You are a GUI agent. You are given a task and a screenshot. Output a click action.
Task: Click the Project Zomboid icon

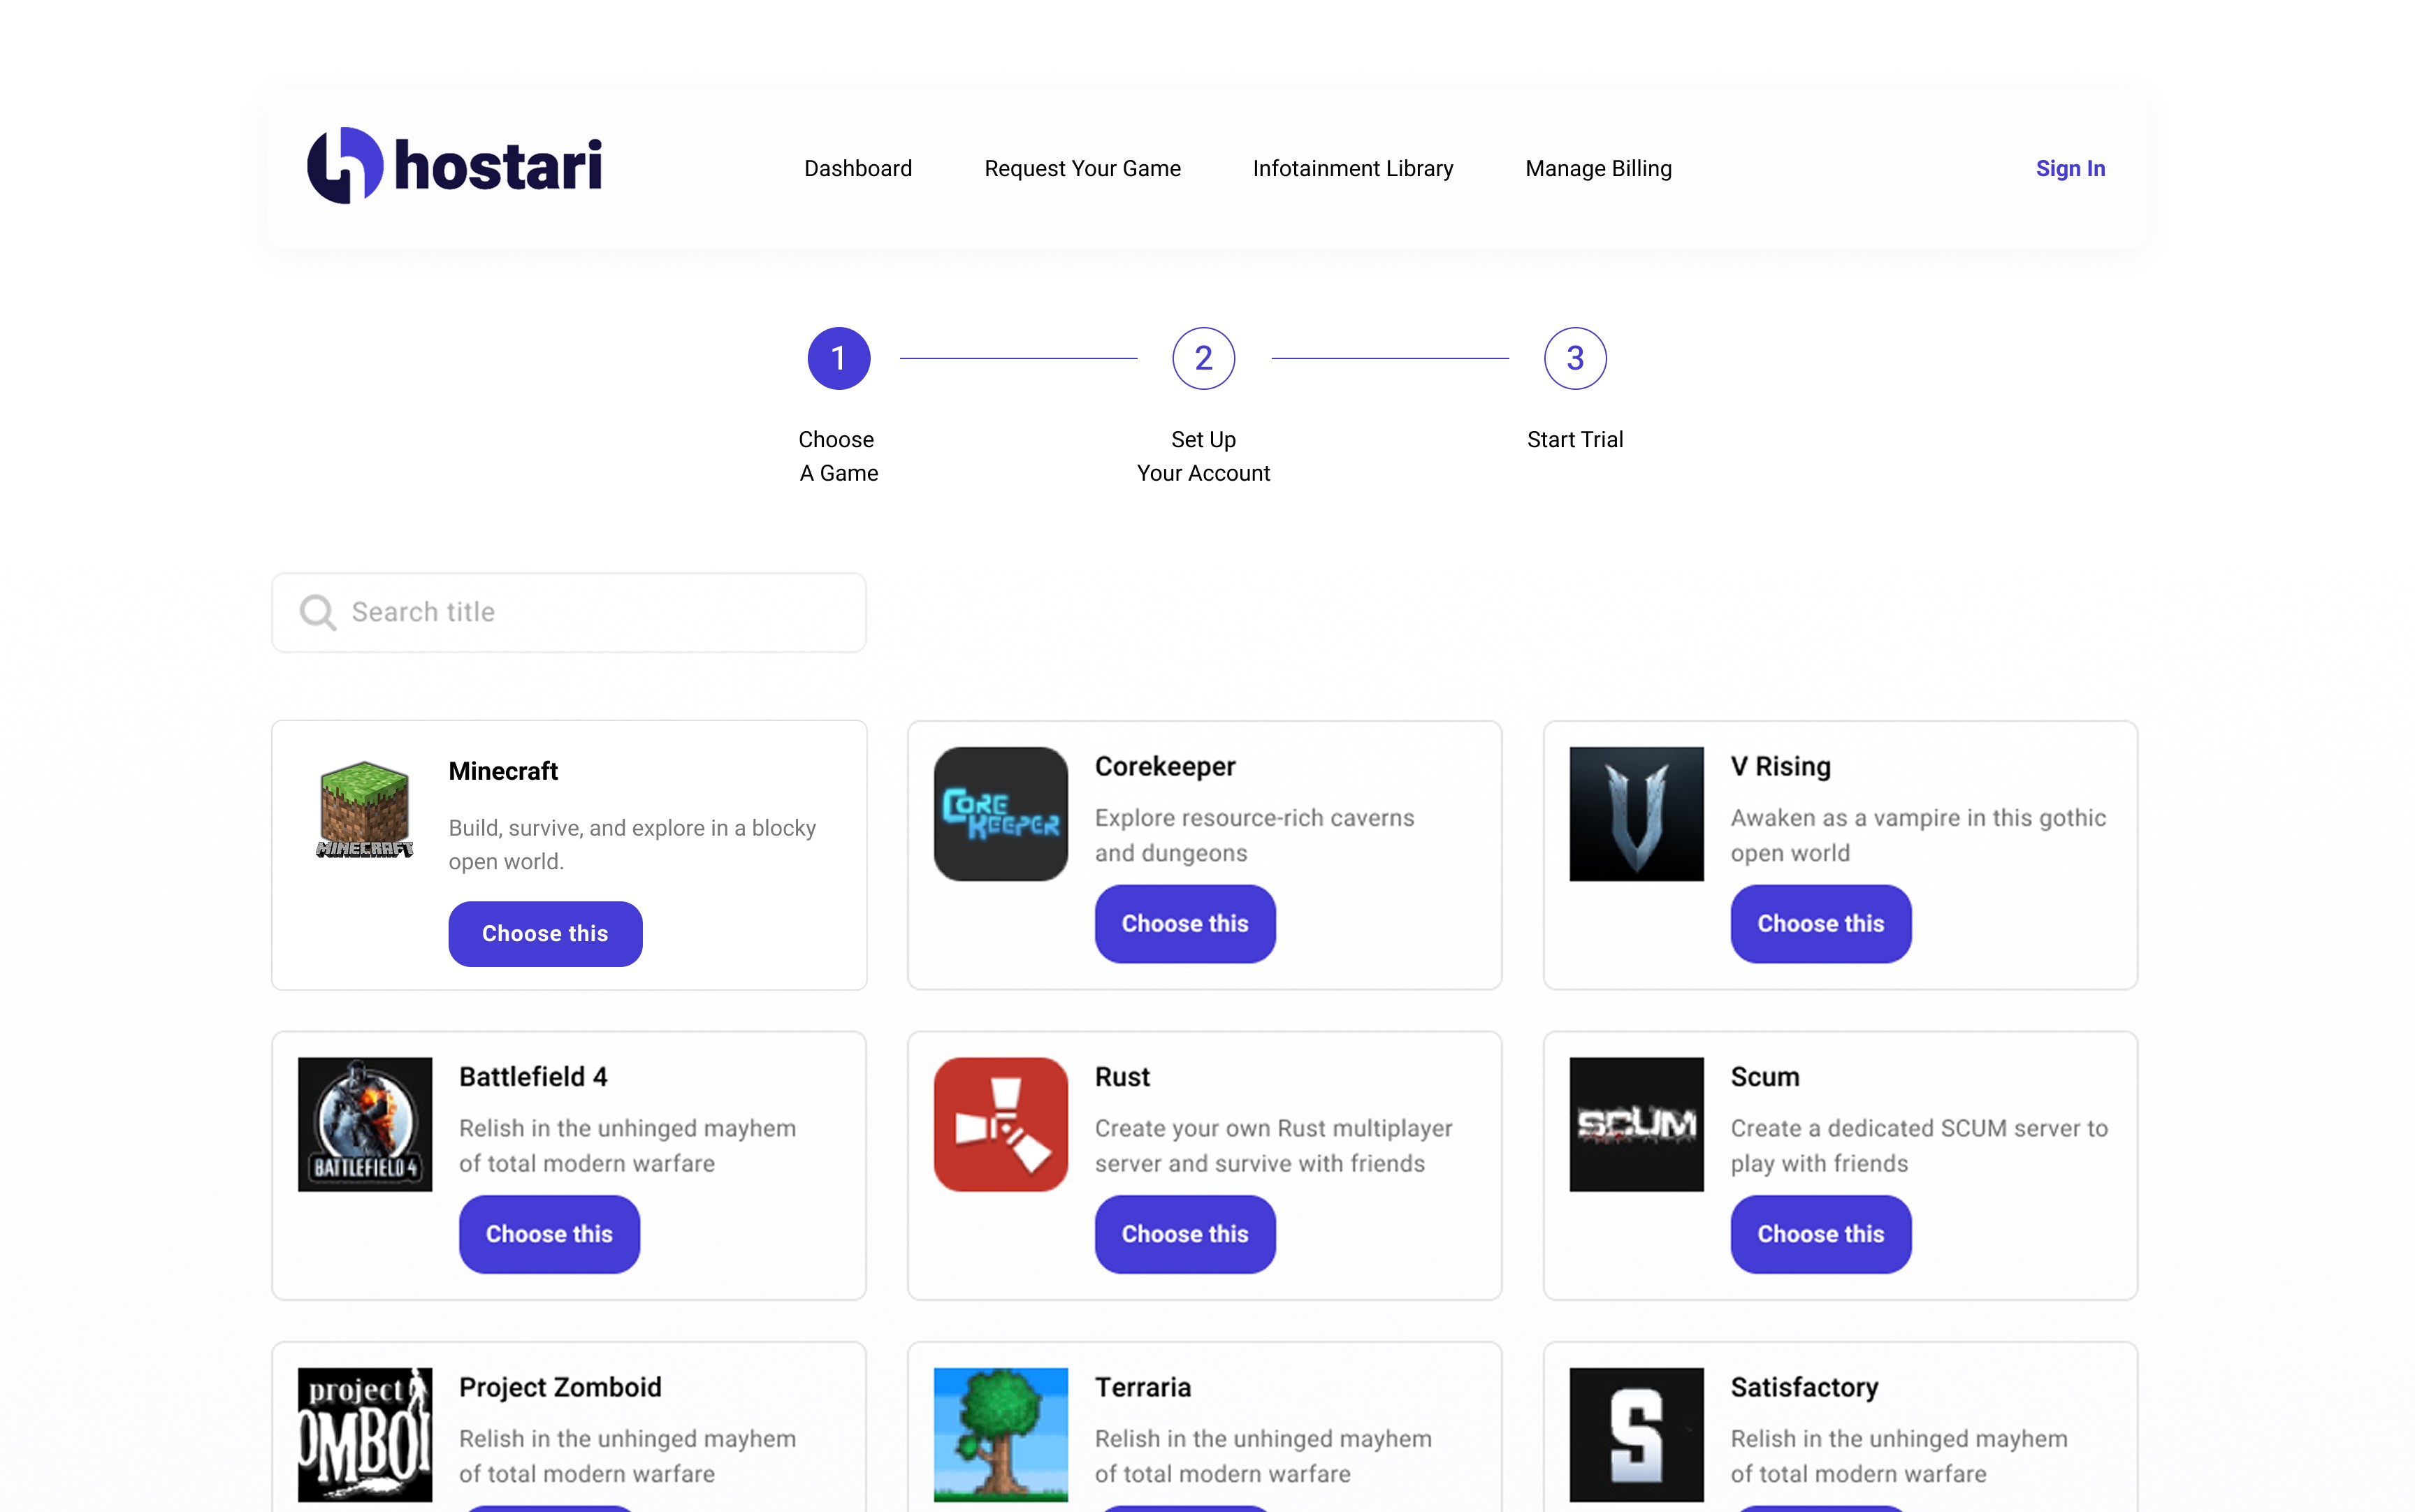coord(365,1435)
